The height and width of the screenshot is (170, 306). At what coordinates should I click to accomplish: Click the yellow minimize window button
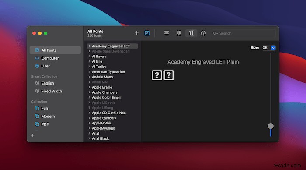(40, 33)
